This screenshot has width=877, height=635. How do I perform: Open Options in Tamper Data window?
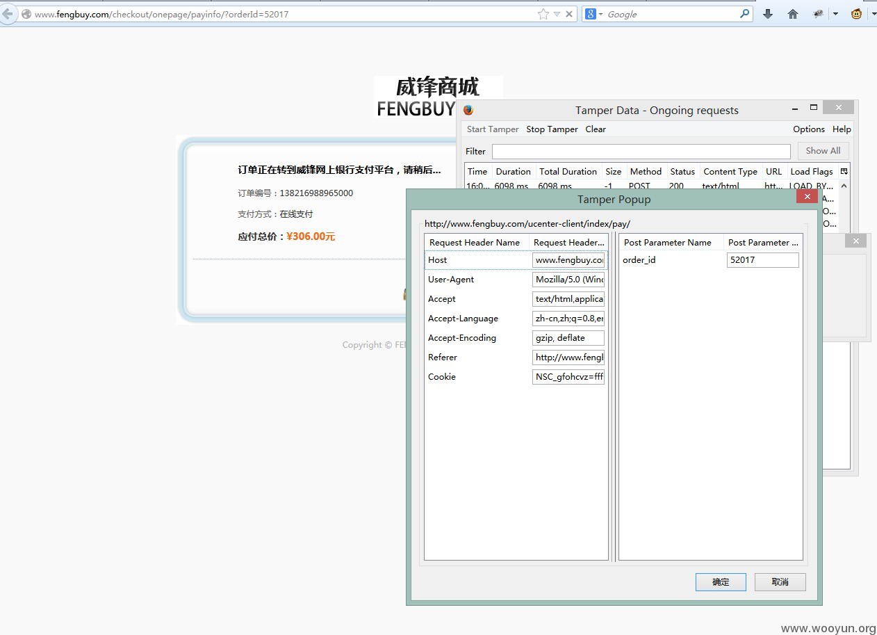pos(809,129)
